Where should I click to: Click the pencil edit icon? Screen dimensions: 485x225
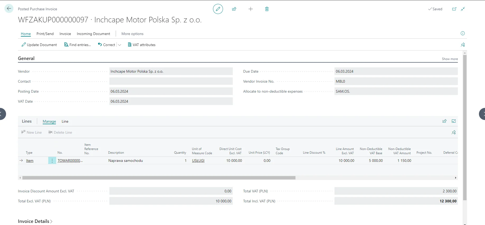click(218, 9)
